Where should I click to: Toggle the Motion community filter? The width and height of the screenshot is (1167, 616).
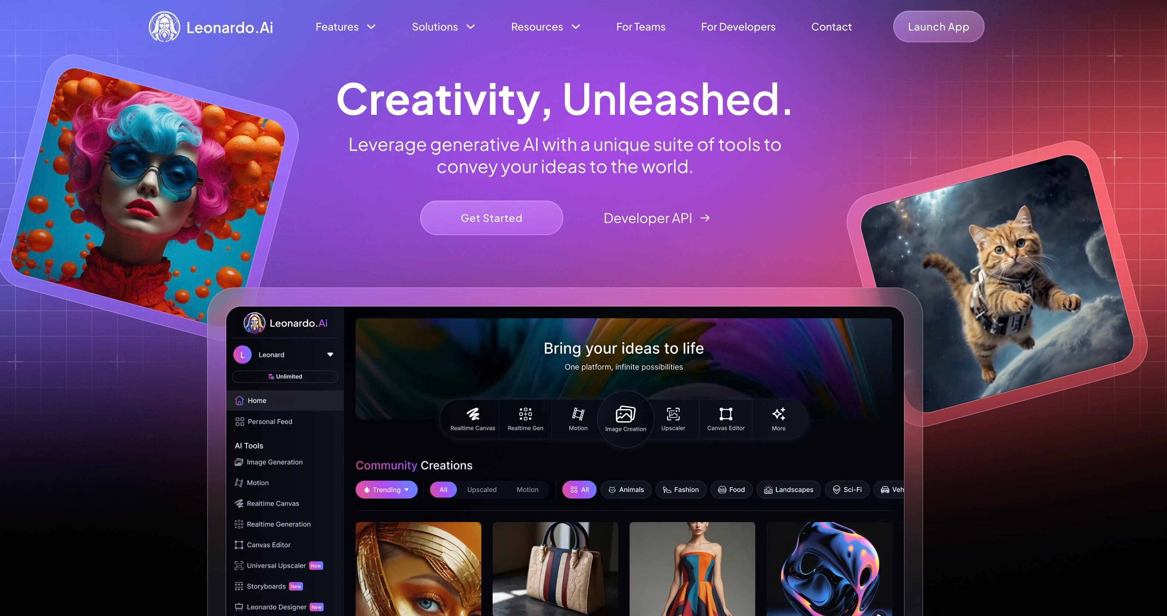tap(527, 489)
